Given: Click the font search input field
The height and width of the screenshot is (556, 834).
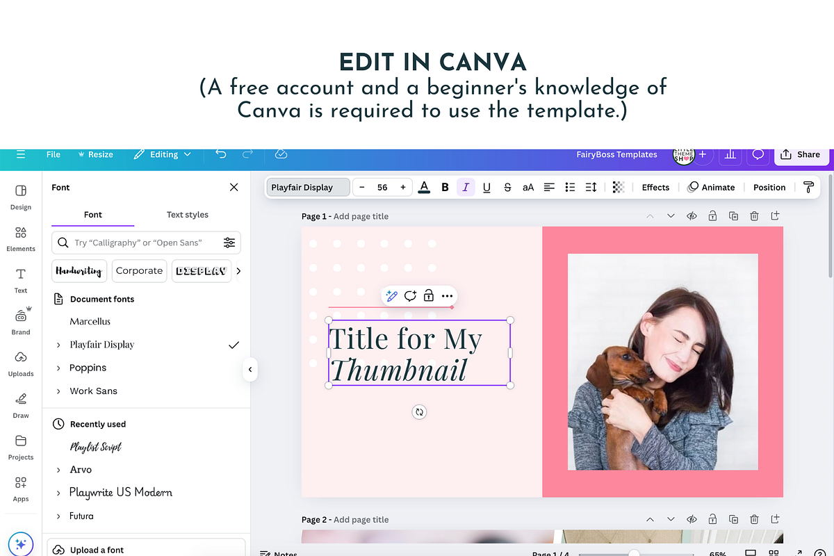Looking at the screenshot, I should pos(139,243).
